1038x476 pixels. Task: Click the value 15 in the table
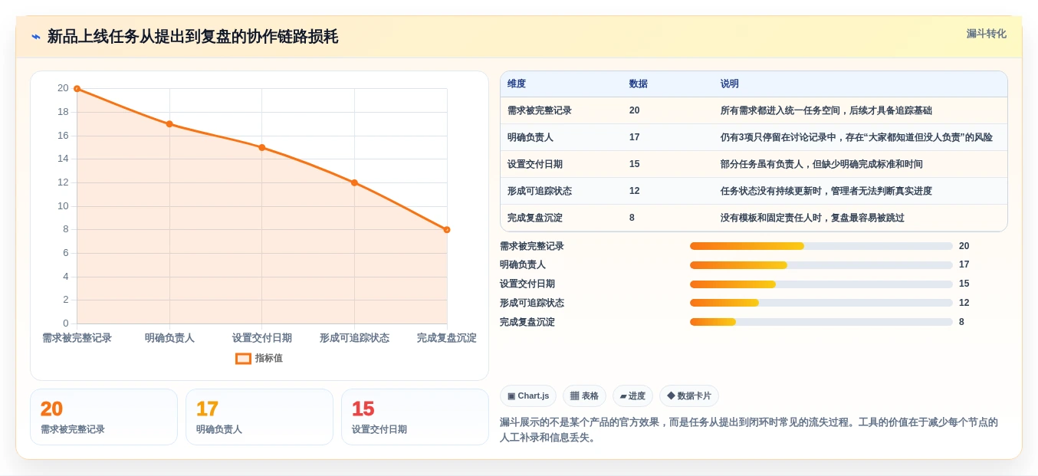635,164
